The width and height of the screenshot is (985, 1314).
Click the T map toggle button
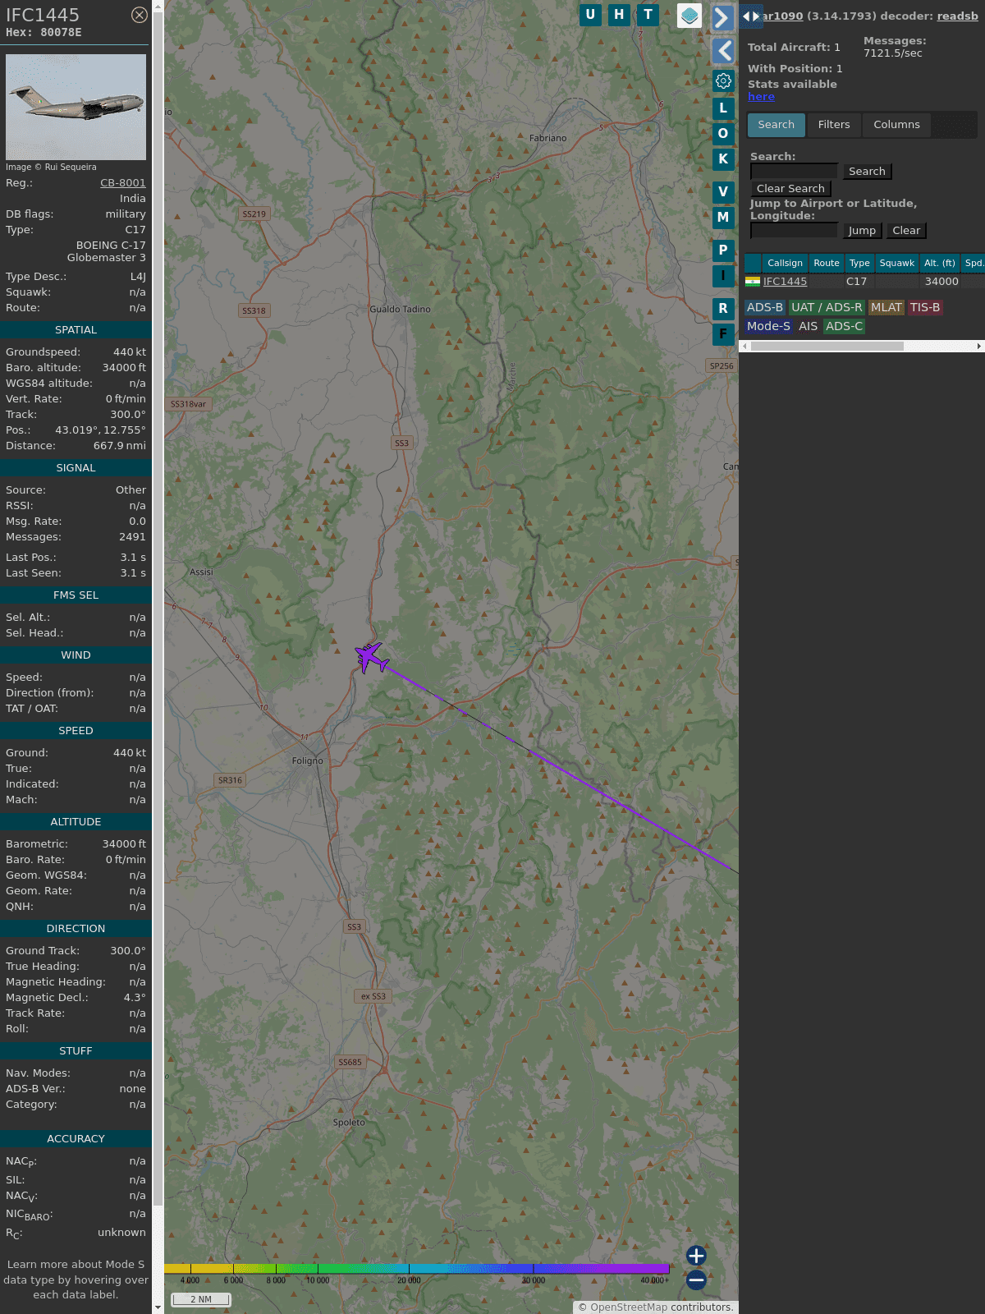tap(648, 15)
